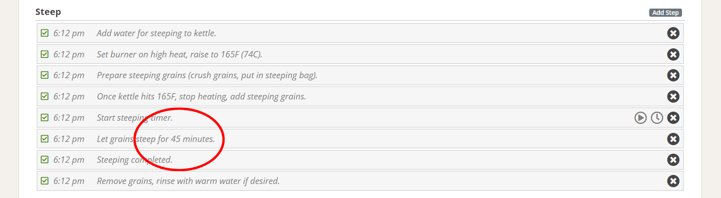Toggle checkbox for 'Start steeping timer'
Screen dimensions: 721x198
44,118
